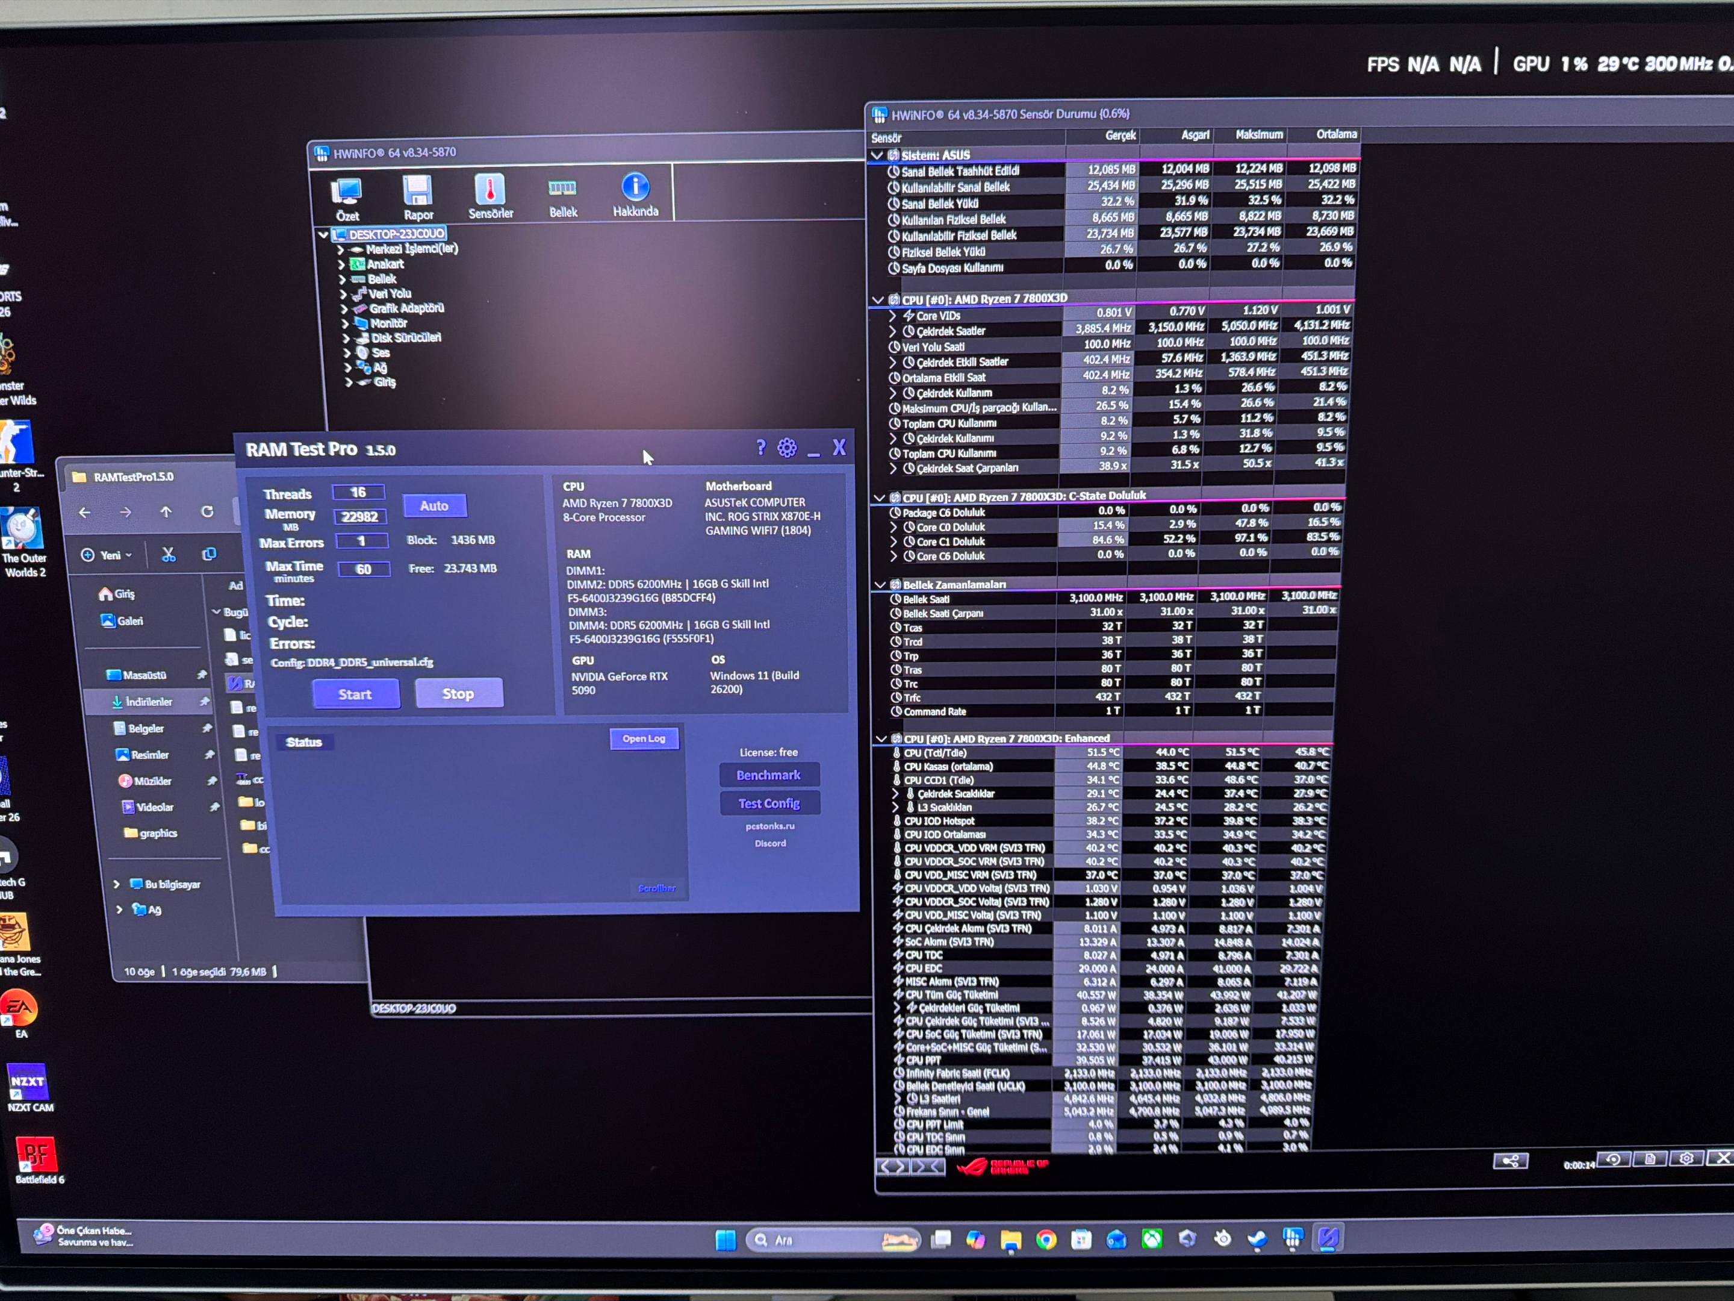Select Giriş in Explorer sidebar
Viewport: 1734px width, 1301px height.
(x=117, y=594)
